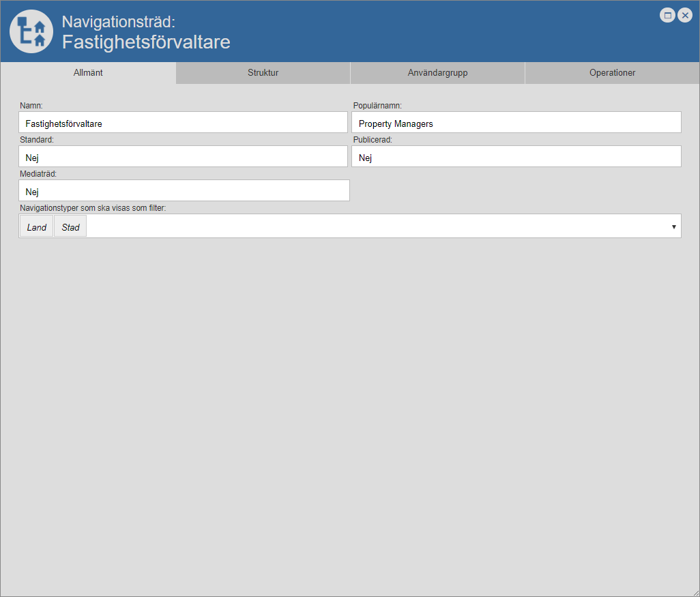The image size is (700, 597).
Task: Click the Namn input field
Action: [x=183, y=123]
